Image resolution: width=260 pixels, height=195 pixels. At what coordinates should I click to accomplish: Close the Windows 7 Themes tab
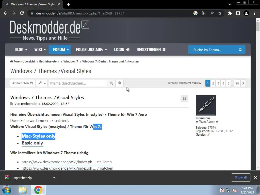click(x=59, y=4)
